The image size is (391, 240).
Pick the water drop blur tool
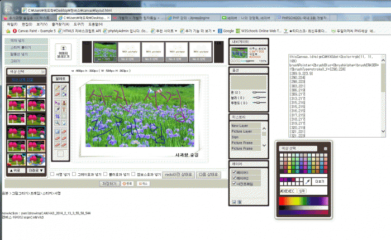coord(64,123)
